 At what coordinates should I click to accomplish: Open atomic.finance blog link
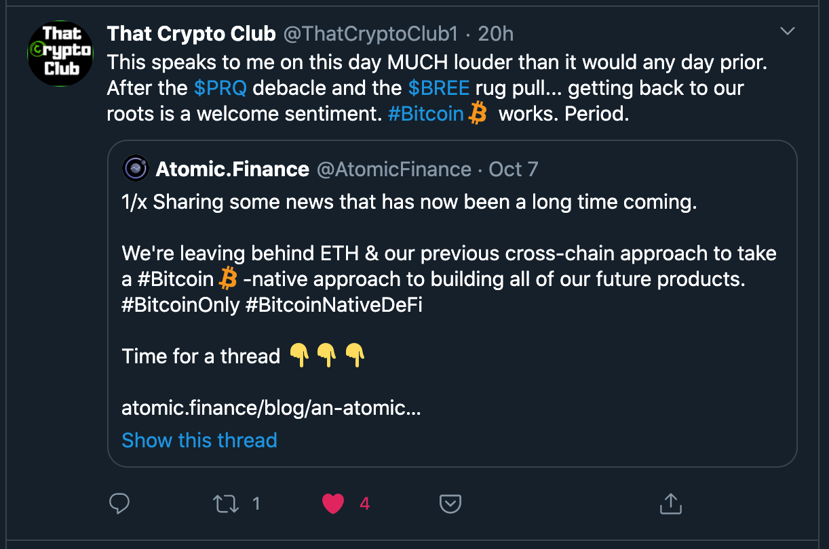pyautogui.click(x=271, y=409)
